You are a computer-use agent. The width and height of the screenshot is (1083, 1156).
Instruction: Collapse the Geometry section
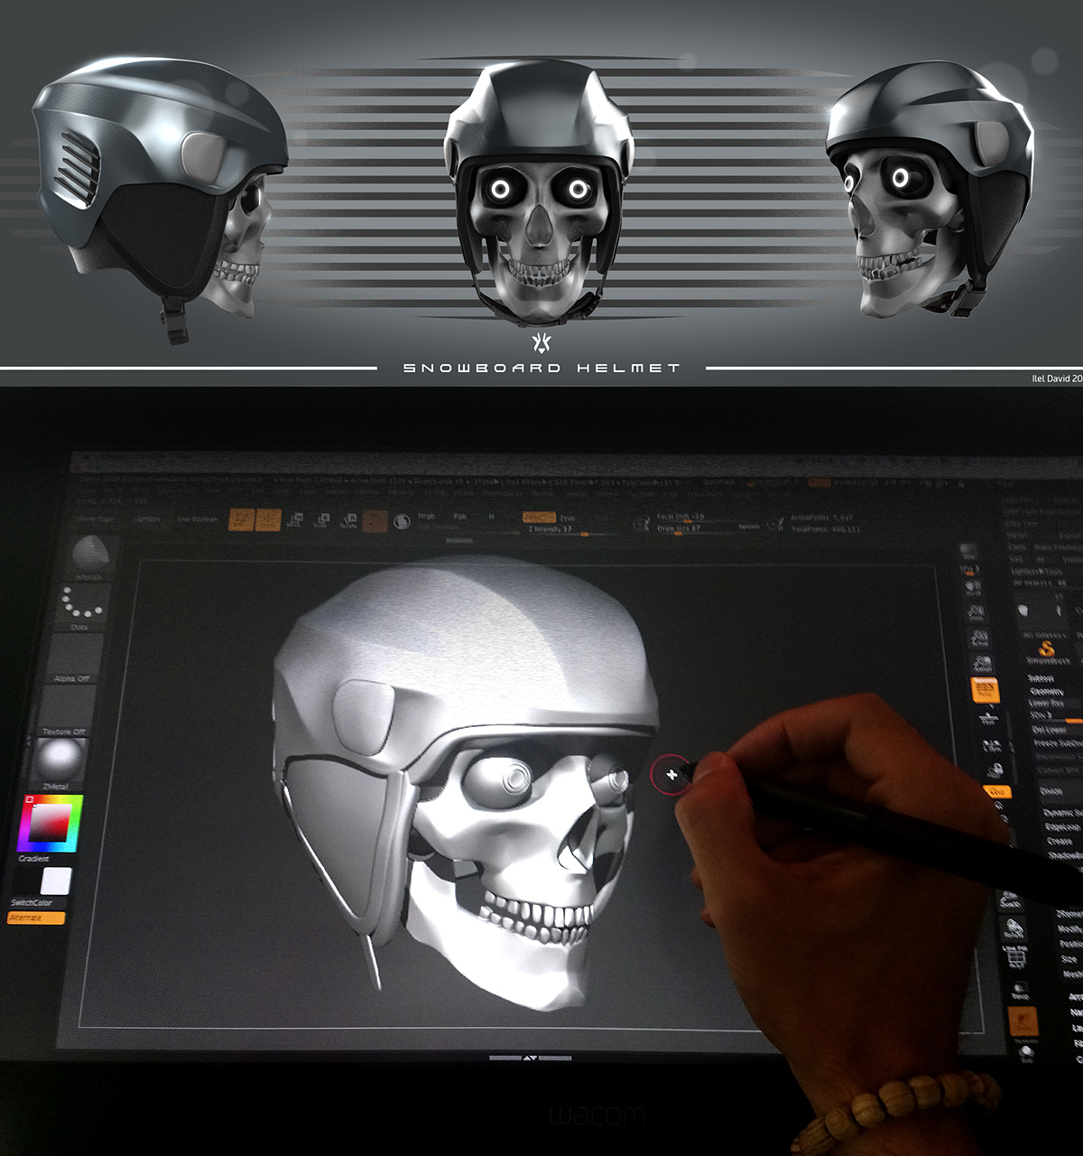[x=1046, y=691]
